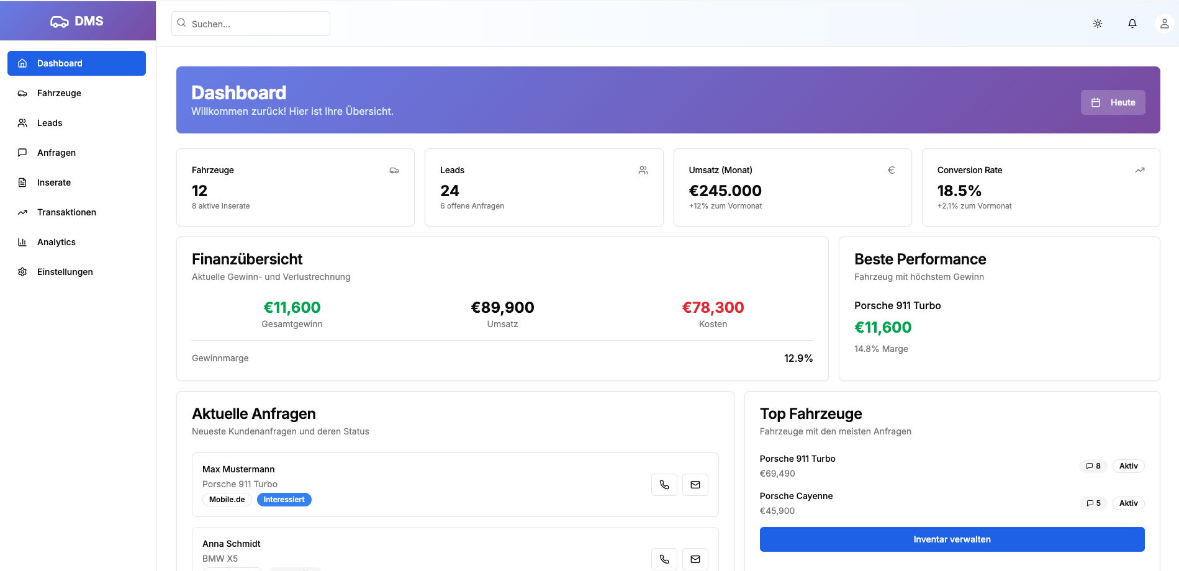1179x571 pixels.
Task: Click the Mobile.de source badge
Action: [227, 499]
